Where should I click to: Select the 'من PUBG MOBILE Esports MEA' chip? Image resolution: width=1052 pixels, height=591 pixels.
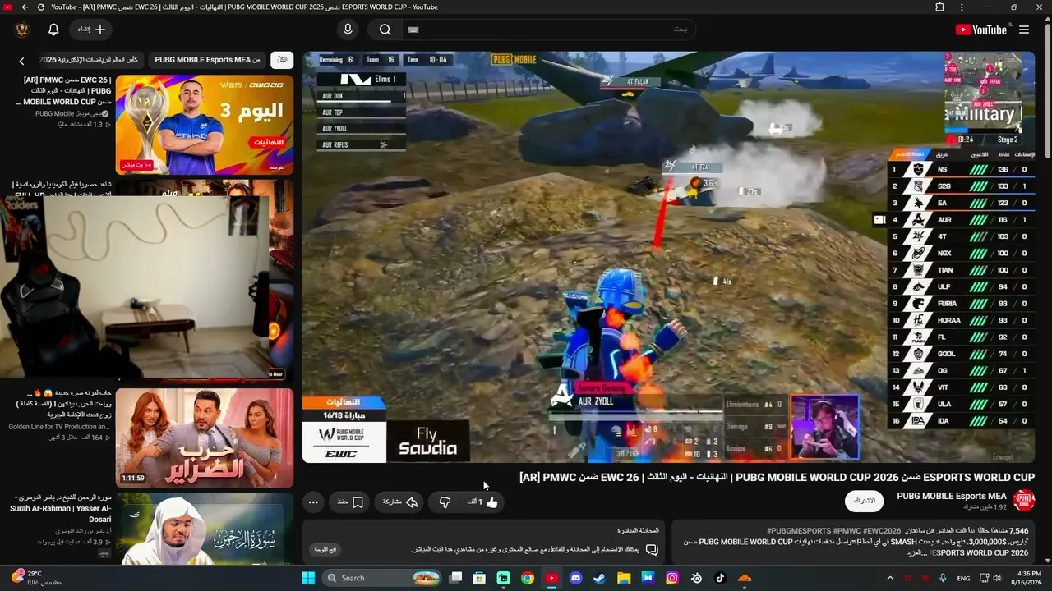[x=207, y=60]
